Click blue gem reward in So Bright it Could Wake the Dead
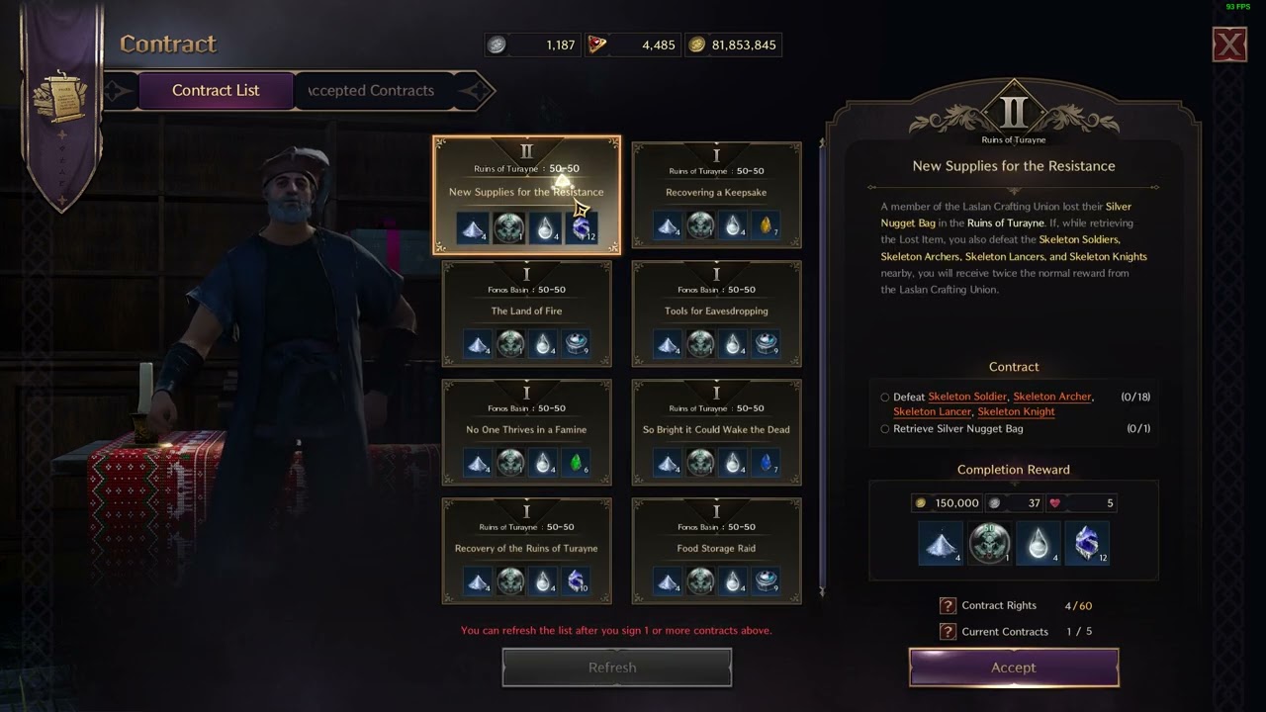This screenshot has width=1266, height=712. pyautogui.click(x=764, y=463)
